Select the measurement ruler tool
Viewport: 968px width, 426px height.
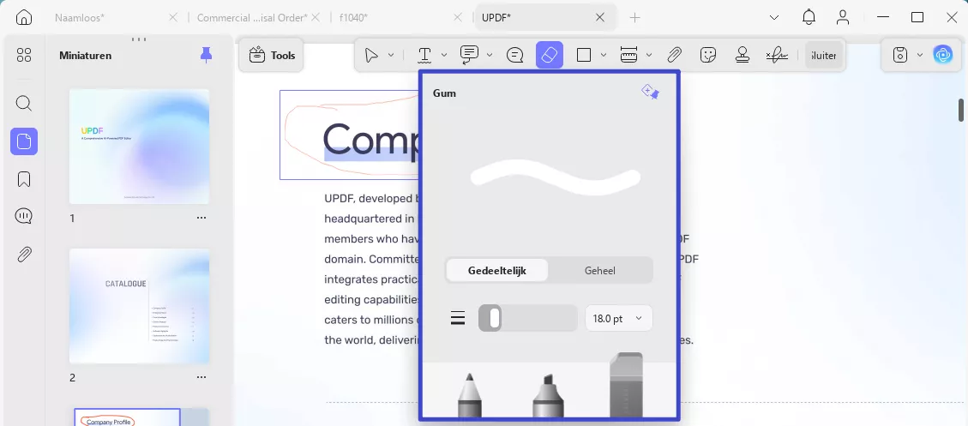pos(628,55)
